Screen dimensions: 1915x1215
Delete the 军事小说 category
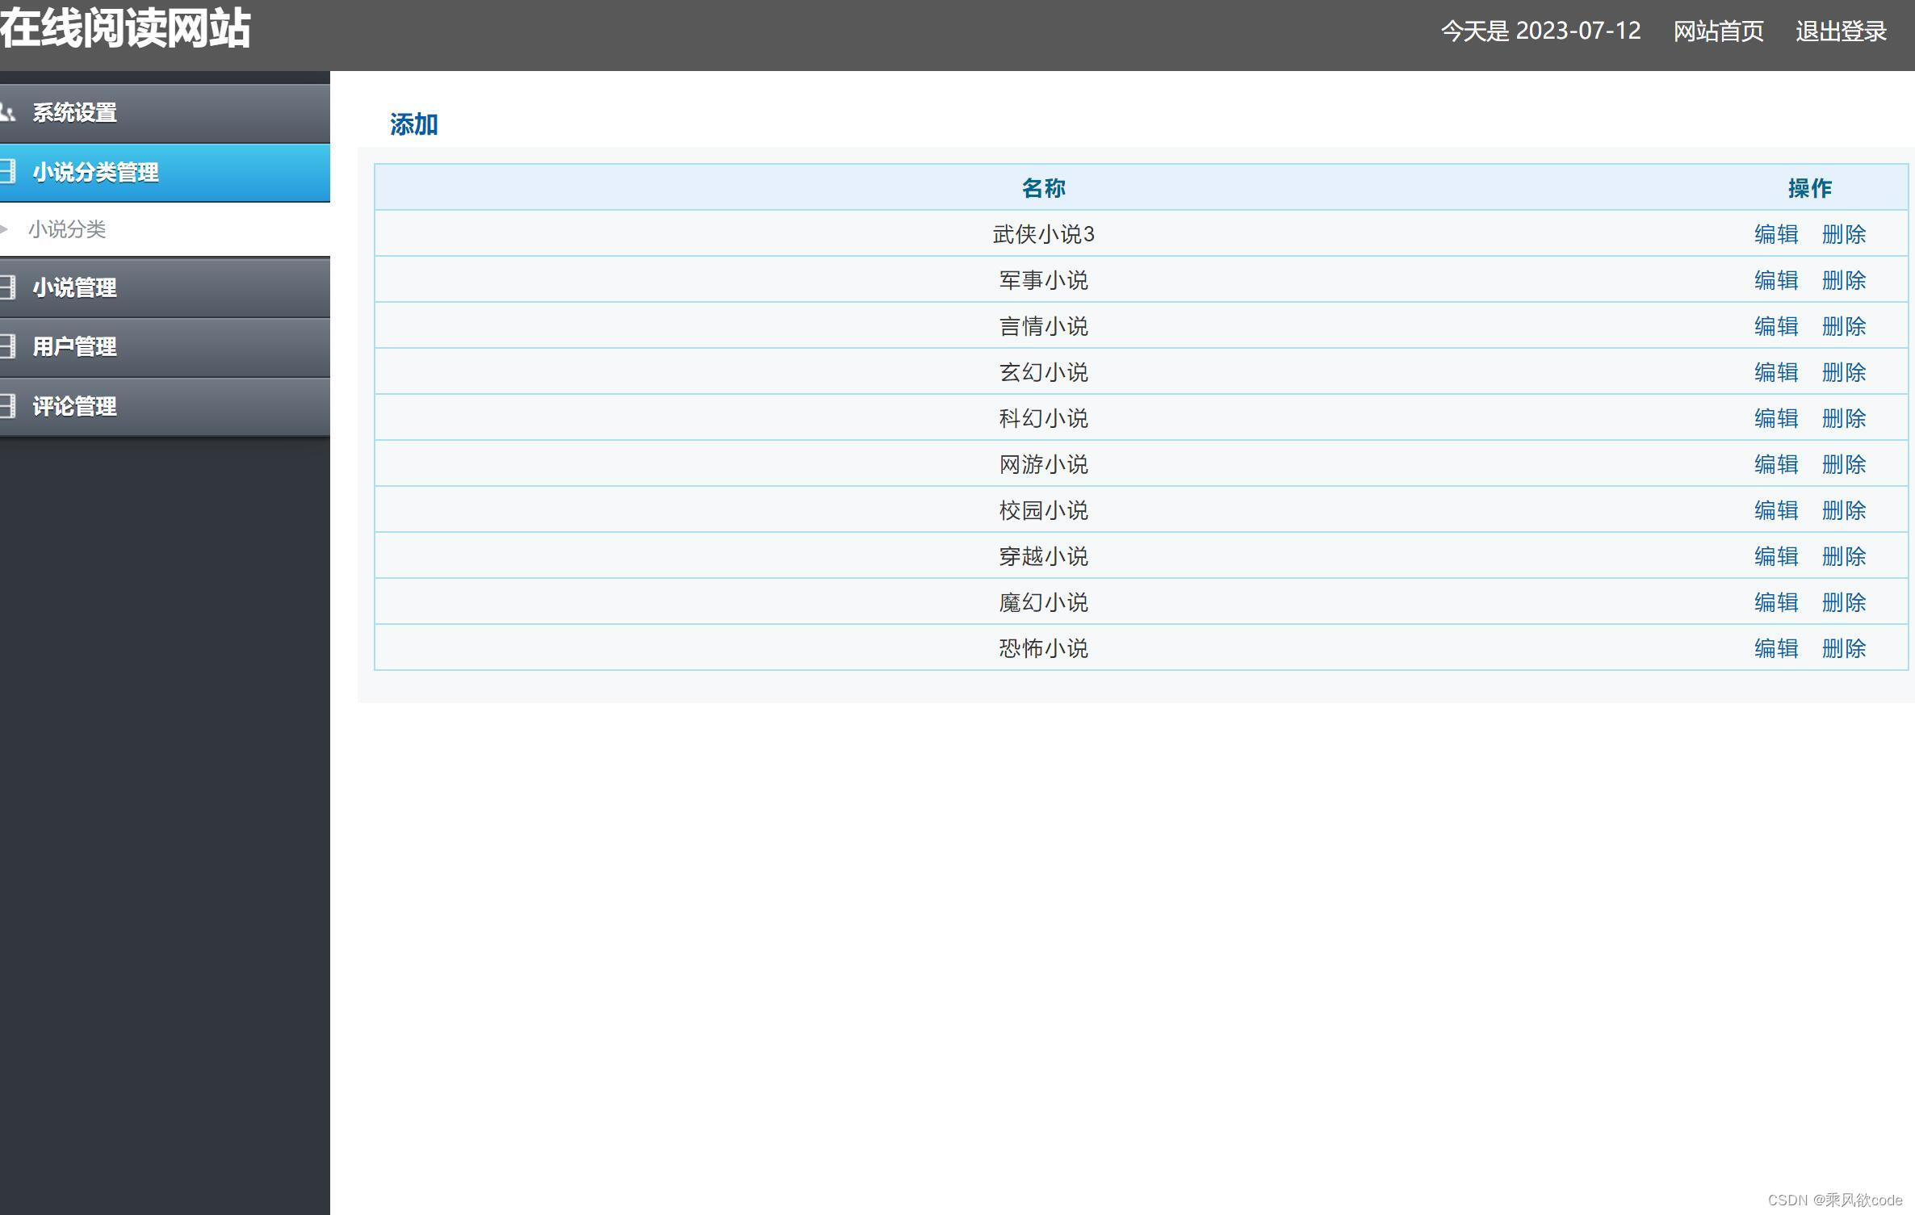(1843, 280)
